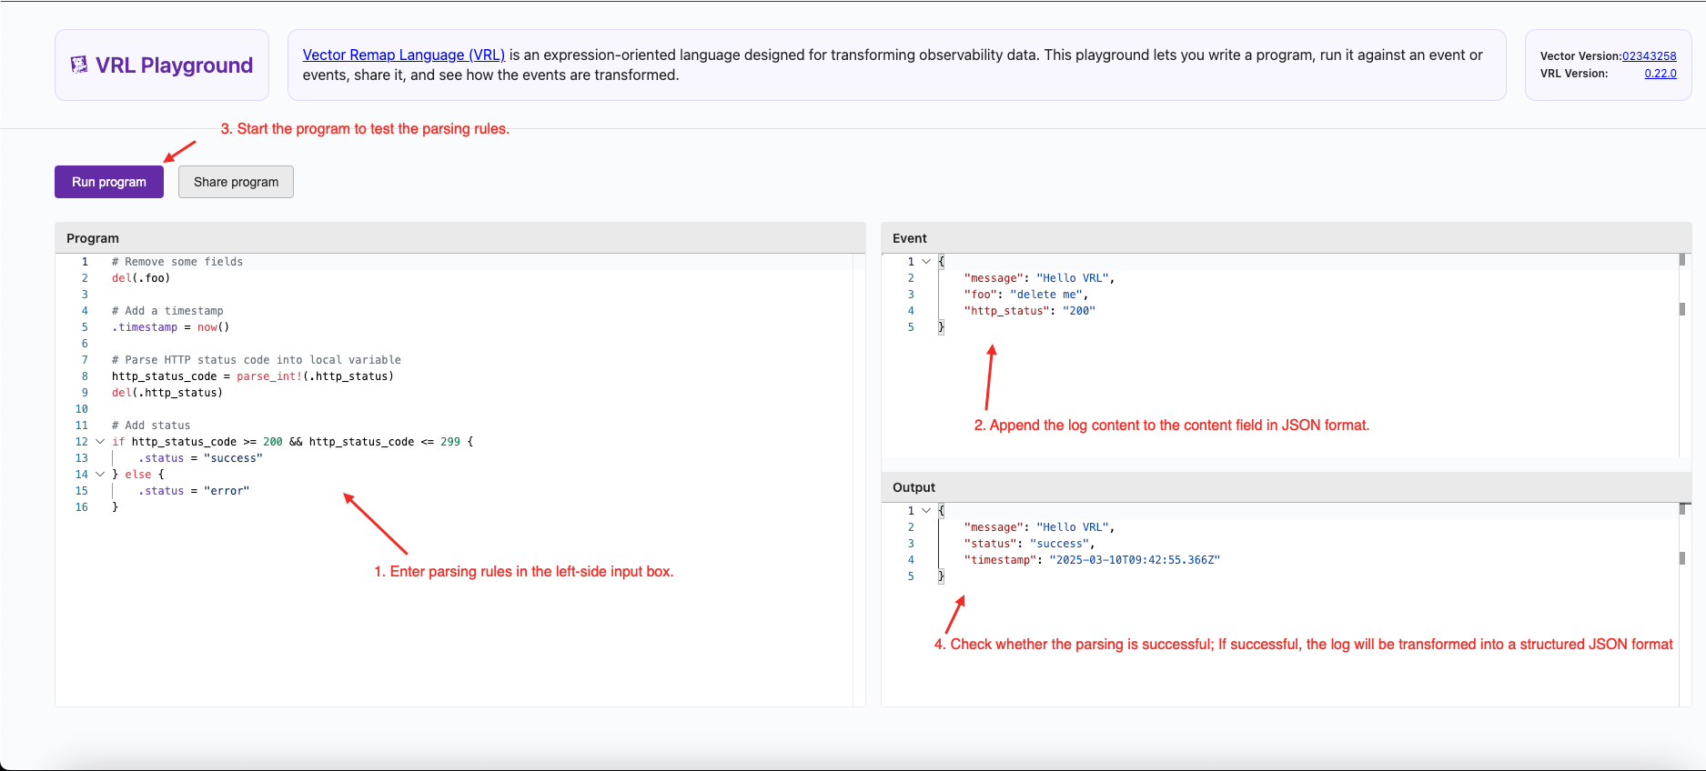The image size is (1706, 771).
Task: Click the .timestamp = now() line
Action: 171,327
